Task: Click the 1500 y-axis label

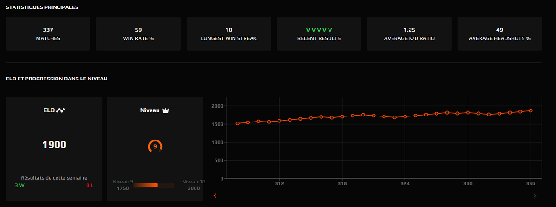Action: 218,124
